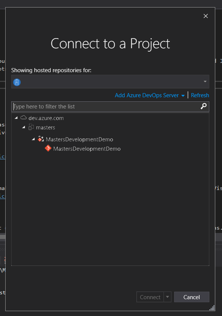Click the Add Azure DevOps Server link
Viewport: 222px width, 316px height.
click(147, 95)
